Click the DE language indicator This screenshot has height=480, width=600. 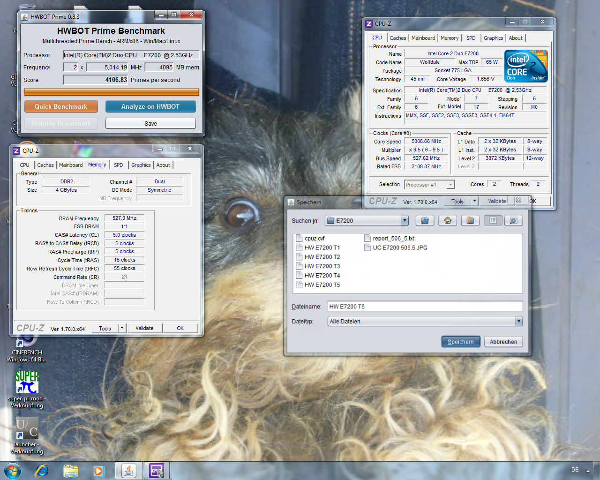(x=575, y=470)
